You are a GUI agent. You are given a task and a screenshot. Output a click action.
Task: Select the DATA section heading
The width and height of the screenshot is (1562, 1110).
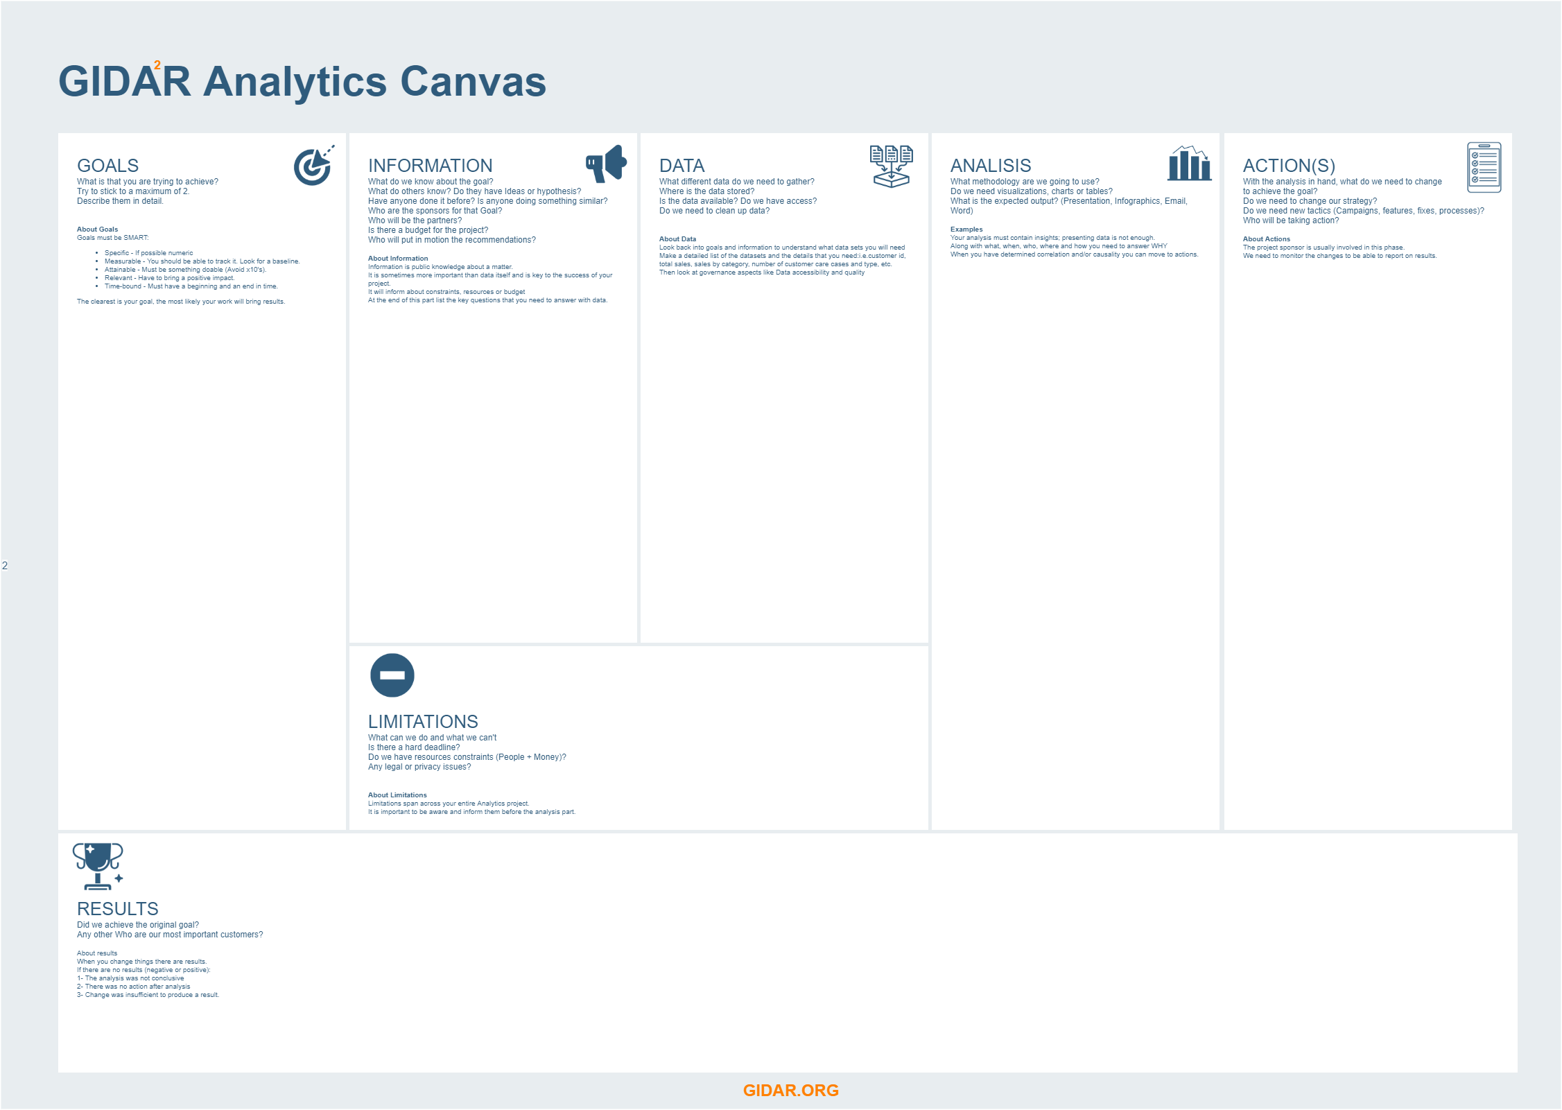[682, 166]
